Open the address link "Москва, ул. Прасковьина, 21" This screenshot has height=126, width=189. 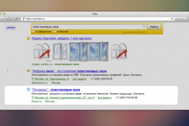pos(52,79)
